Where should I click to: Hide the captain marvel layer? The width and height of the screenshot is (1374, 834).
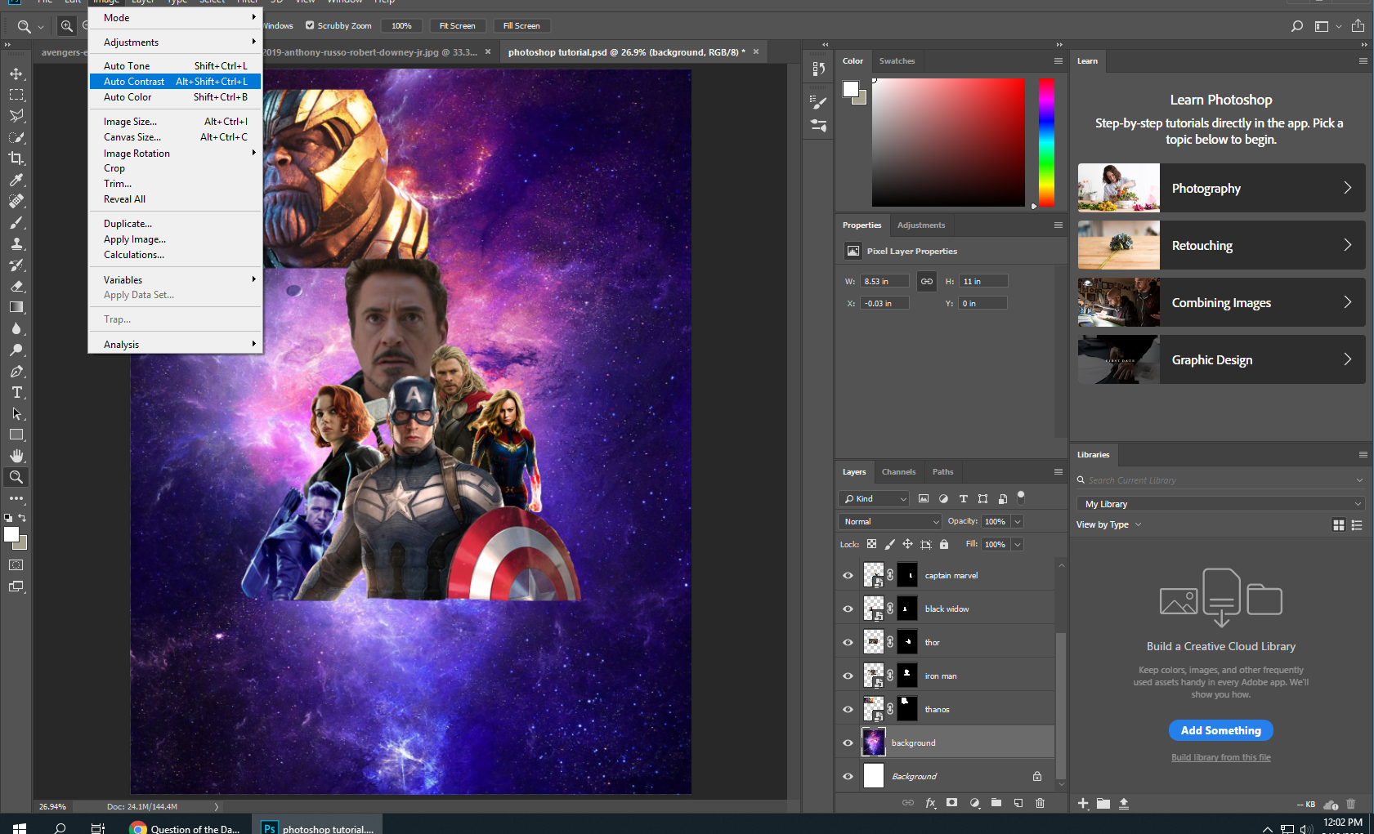coord(848,575)
